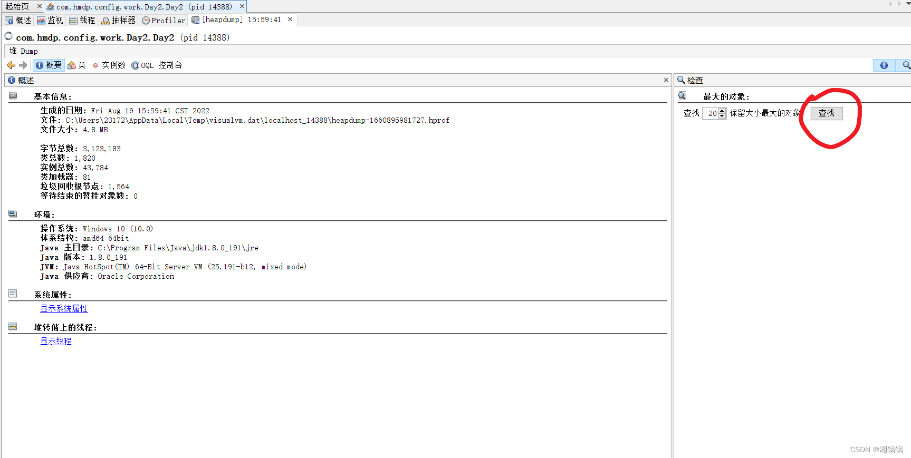Click the 最大的对象 section icon

pos(682,96)
